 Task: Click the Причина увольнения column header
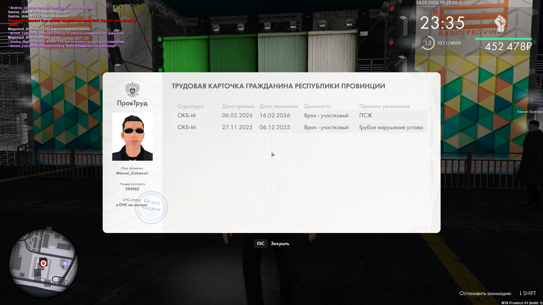(x=384, y=106)
